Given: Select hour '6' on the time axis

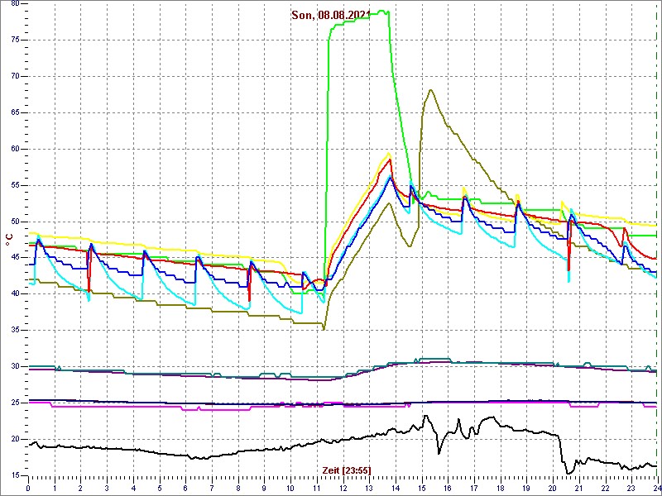Looking at the screenshot, I should (185, 488).
